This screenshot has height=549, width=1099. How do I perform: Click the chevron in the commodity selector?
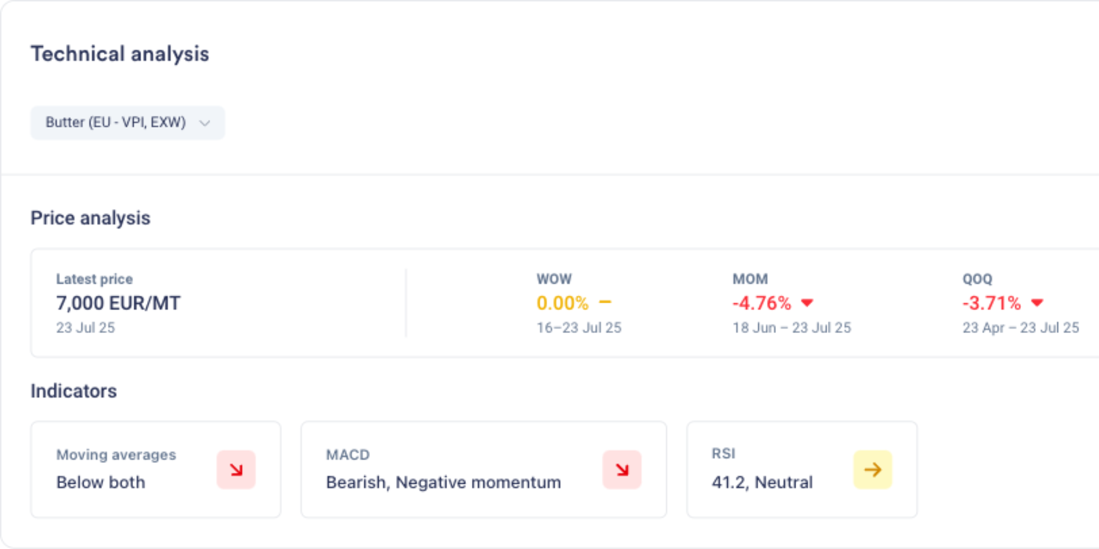[205, 123]
